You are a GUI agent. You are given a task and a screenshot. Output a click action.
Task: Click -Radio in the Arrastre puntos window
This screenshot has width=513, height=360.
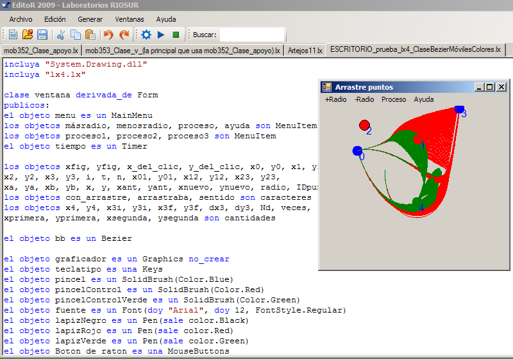click(364, 99)
